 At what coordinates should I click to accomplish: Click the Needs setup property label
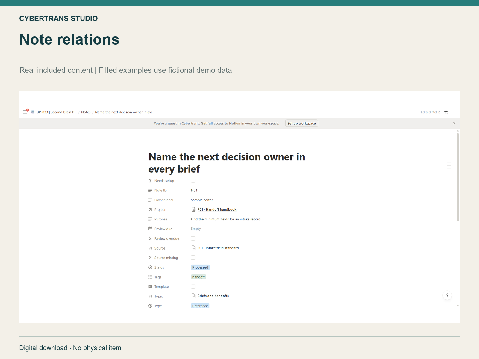point(164,181)
